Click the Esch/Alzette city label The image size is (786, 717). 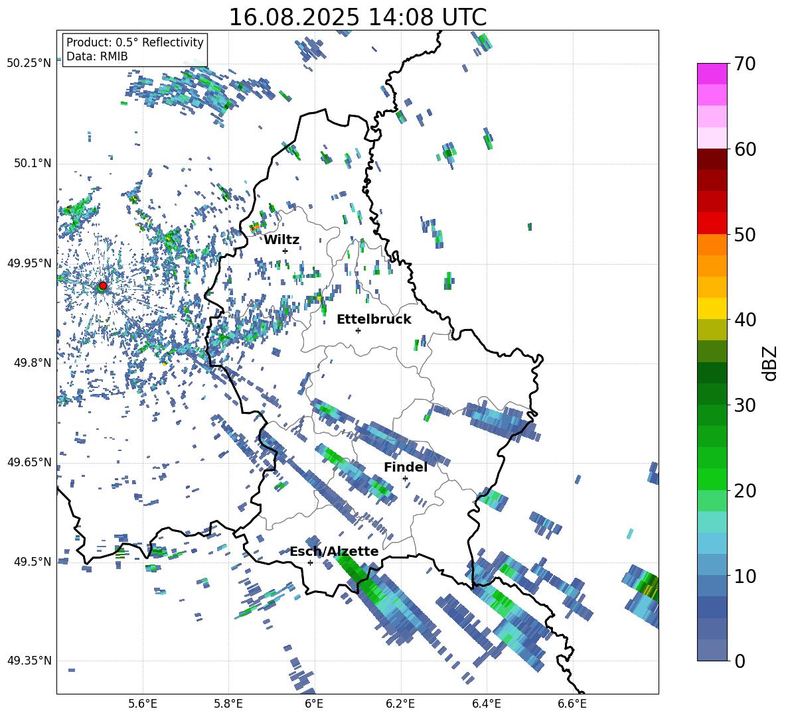coord(334,552)
